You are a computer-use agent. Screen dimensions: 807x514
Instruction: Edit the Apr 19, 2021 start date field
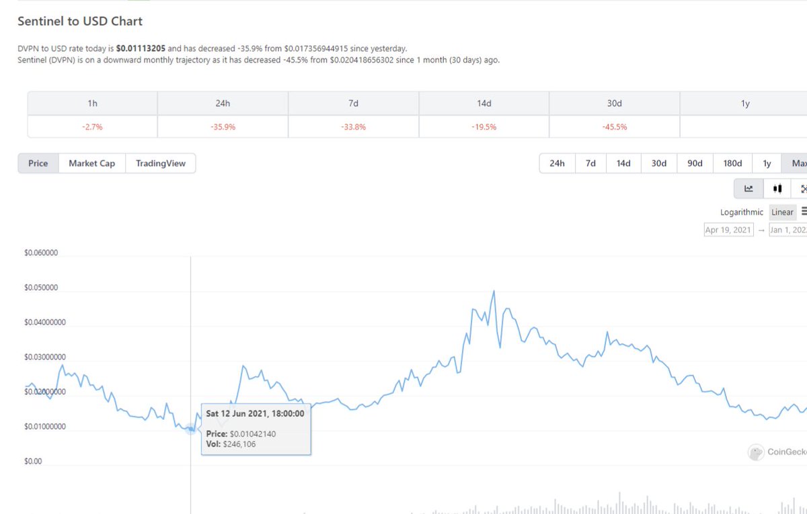tap(728, 230)
